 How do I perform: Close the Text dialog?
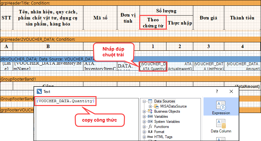[231, 91]
